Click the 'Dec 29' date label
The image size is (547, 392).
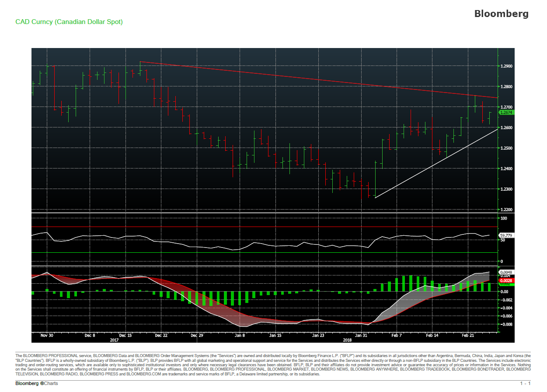pos(197,335)
